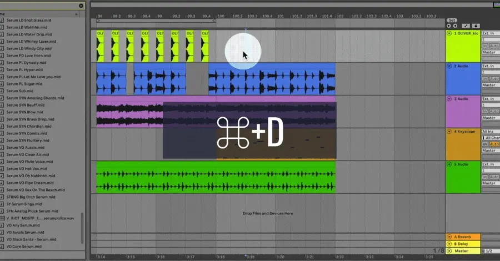Toggle the In monitor button on 2 Audio
This screenshot has width=500, height=261.
tap(484, 79)
